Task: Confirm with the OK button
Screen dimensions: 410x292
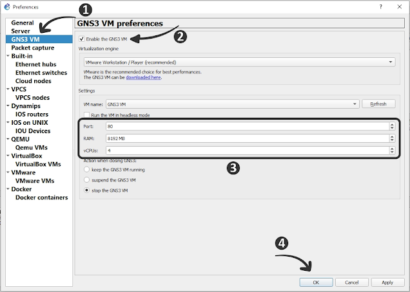Action: (x=316, y=282)
